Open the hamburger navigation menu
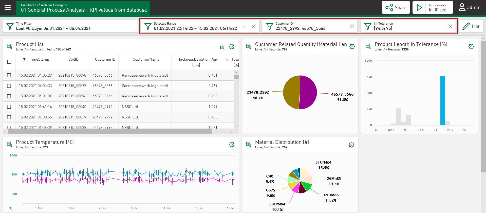Viewport: 486px width, 213px height. pos(8,8)
